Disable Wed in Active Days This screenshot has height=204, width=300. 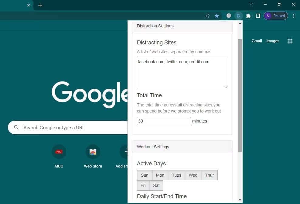[x=193, y=175]
